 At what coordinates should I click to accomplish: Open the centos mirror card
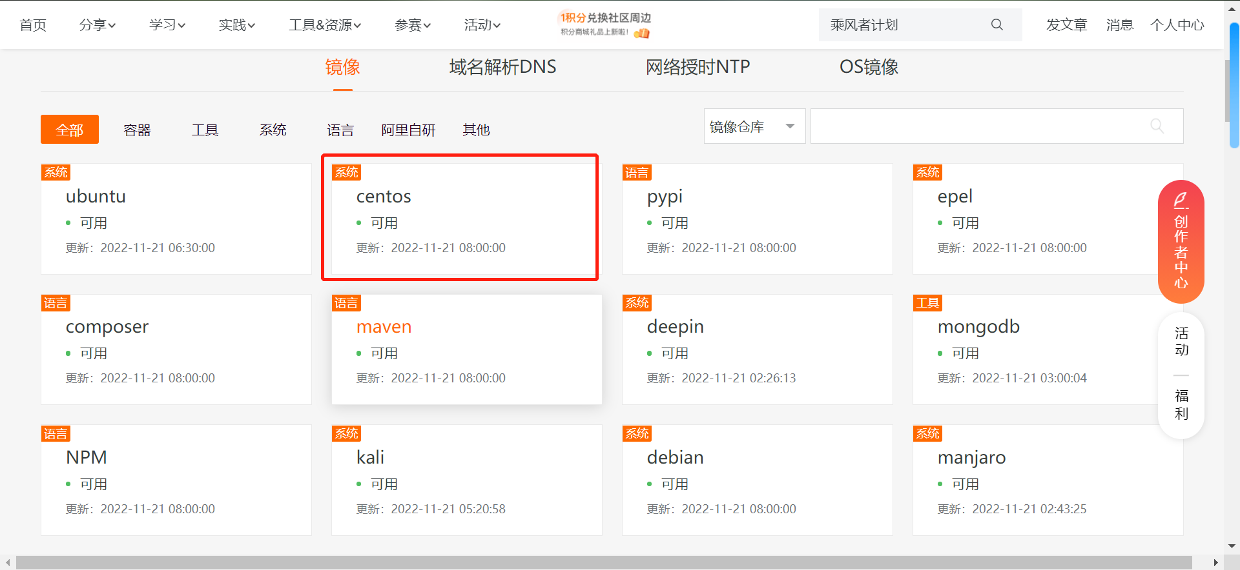click(x=460, y=217)
